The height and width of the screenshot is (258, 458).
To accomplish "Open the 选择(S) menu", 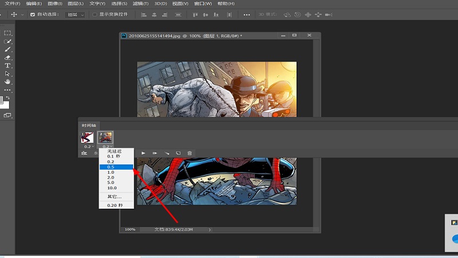I will click(x=119, y=3).
